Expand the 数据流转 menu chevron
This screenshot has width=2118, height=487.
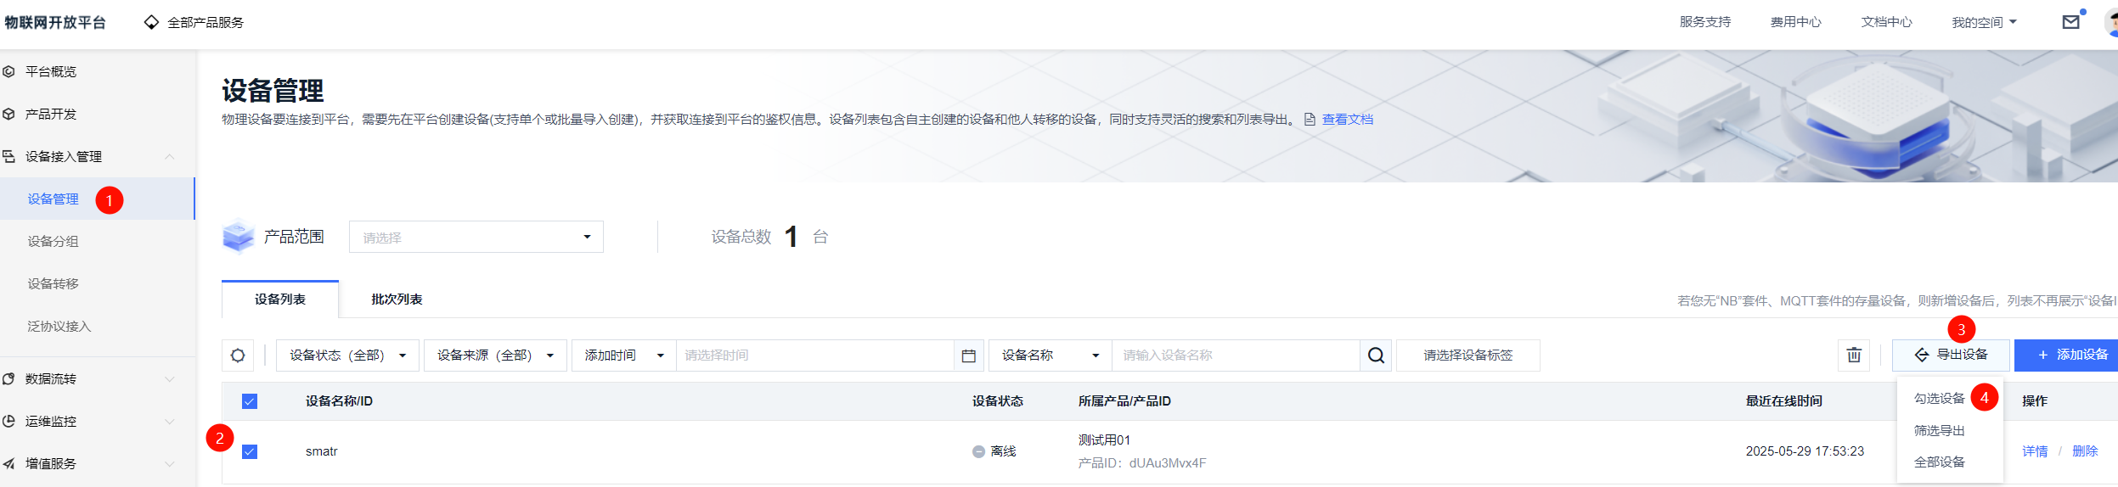pyautogui.click(x=169, y=378)
